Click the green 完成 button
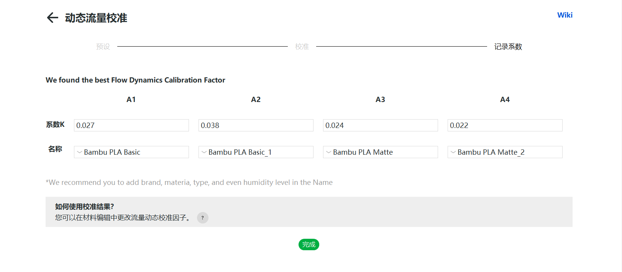The height and width of the screenshot is (272, 622). point(309,244)
